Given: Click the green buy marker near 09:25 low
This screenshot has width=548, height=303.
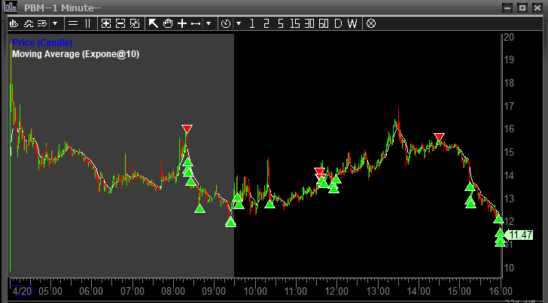Looking at the screenshot, I should pos(230,222).
